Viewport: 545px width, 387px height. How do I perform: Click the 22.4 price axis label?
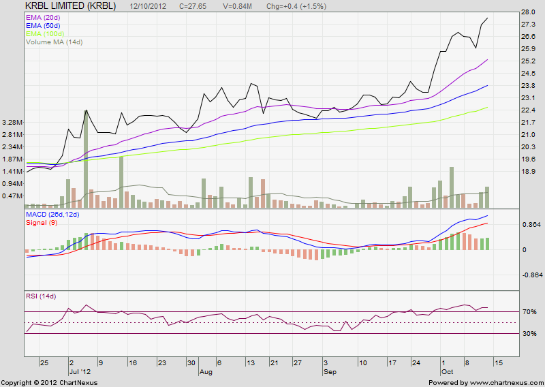528,110
